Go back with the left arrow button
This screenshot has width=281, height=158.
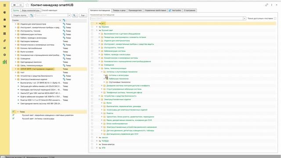[x=14, y=5]
